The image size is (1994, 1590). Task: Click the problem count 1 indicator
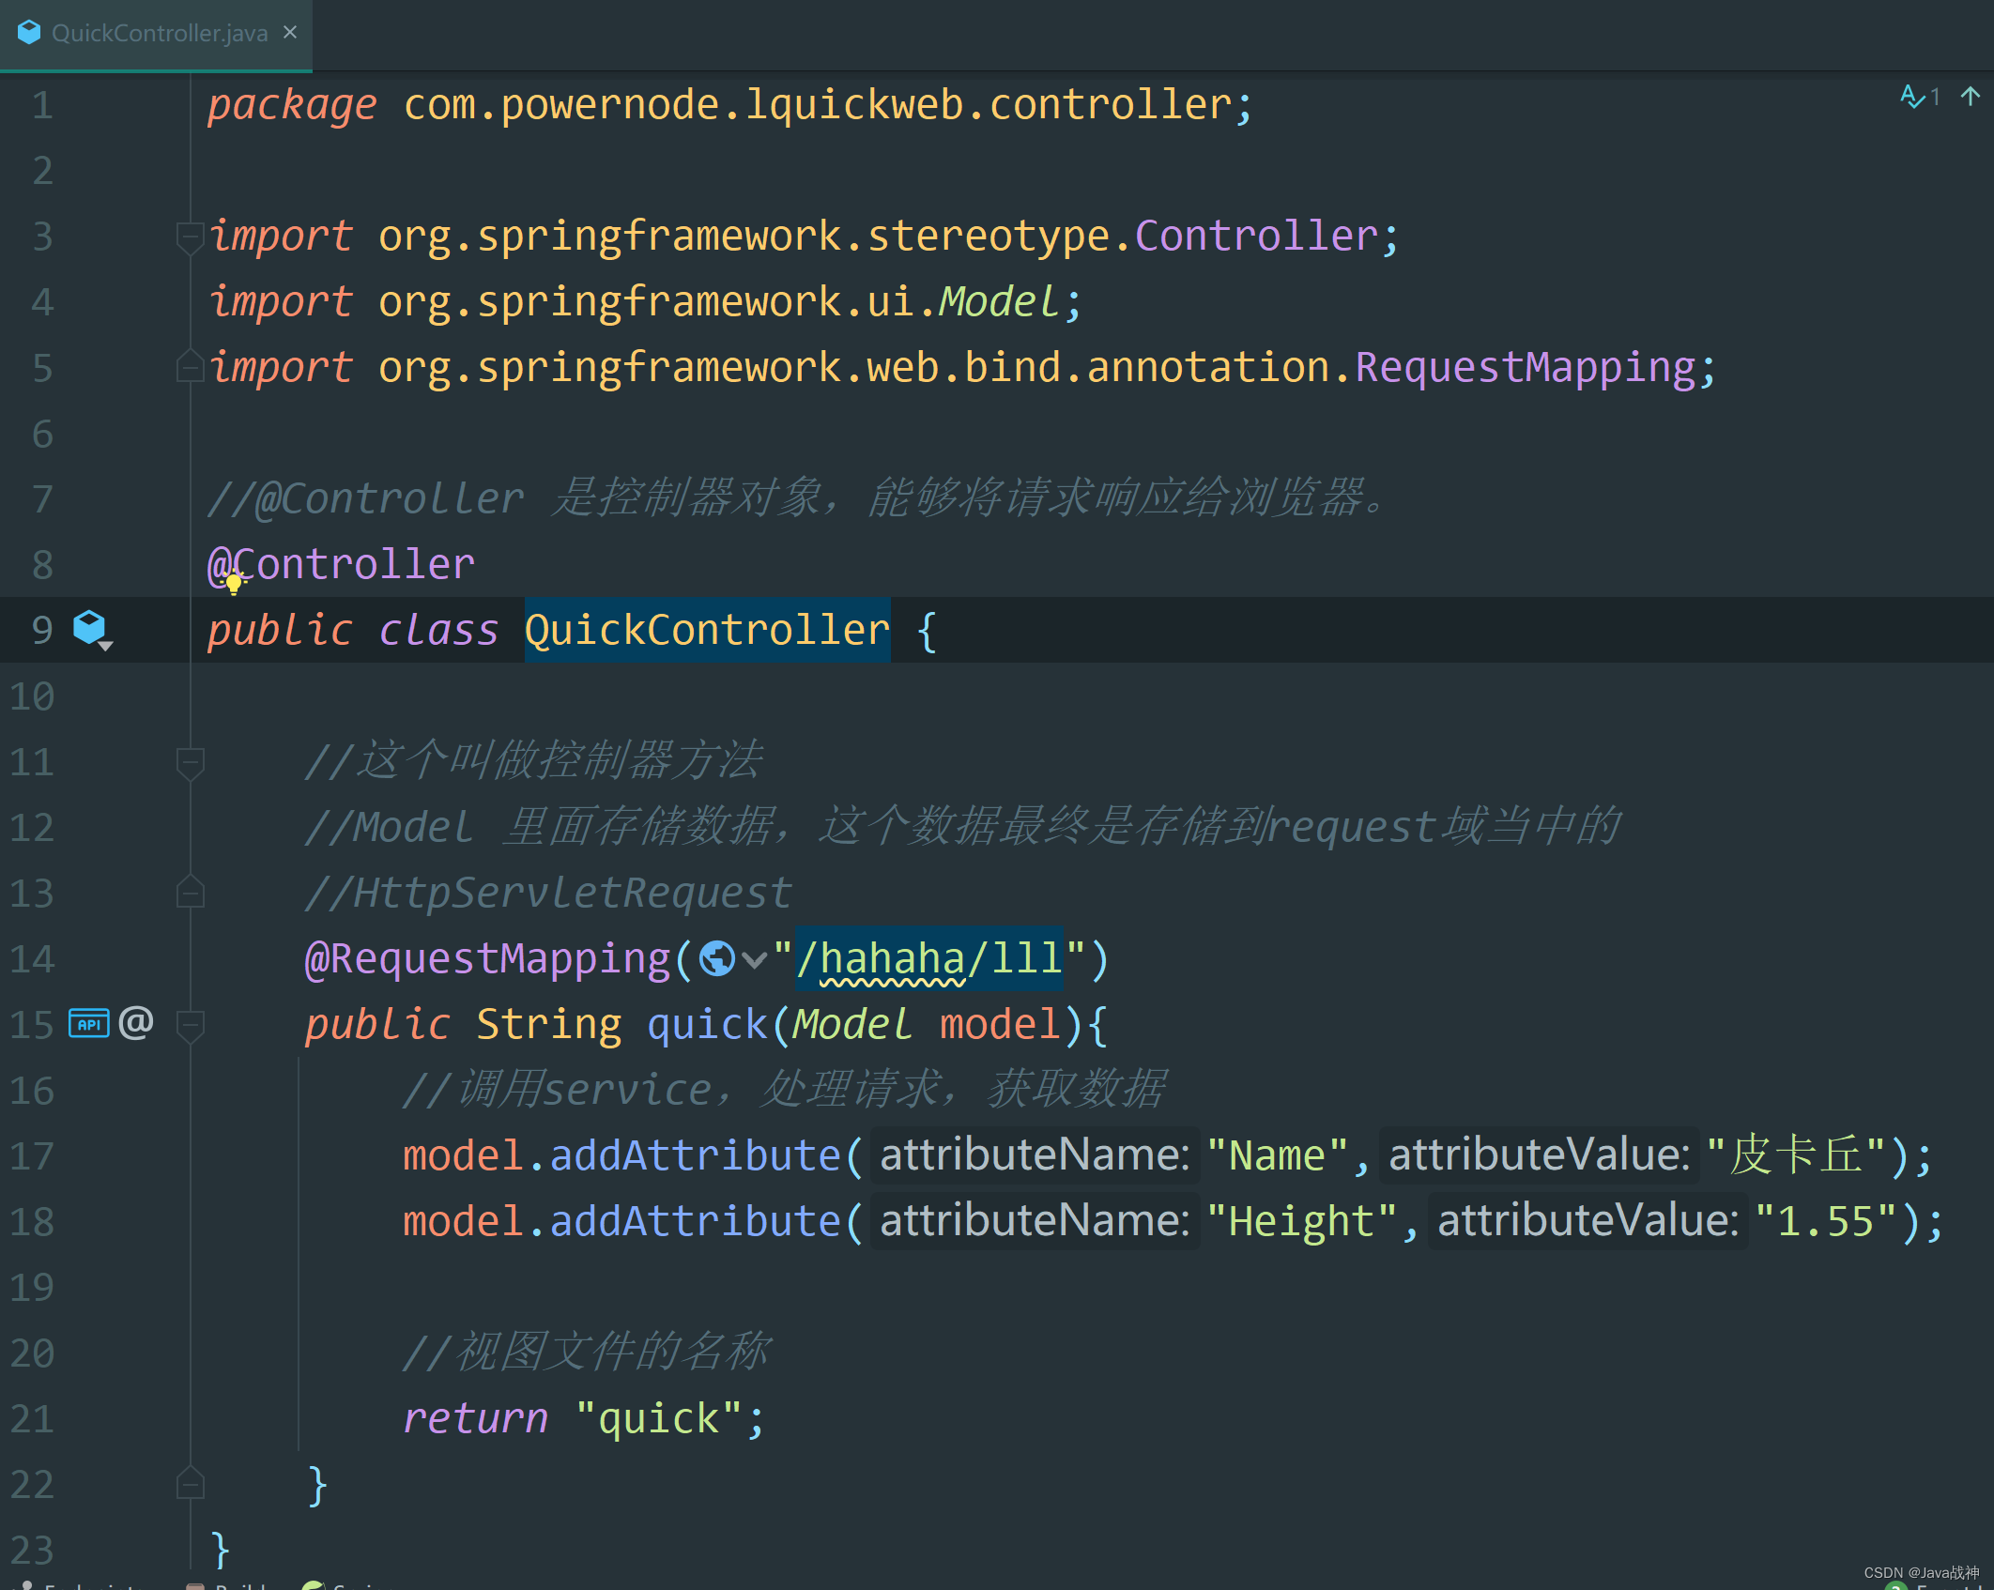pyautogui.click(x=1936, y=96)
